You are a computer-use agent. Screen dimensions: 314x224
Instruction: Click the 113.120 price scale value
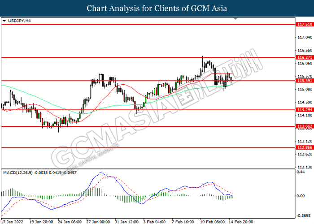coord(305,141)
